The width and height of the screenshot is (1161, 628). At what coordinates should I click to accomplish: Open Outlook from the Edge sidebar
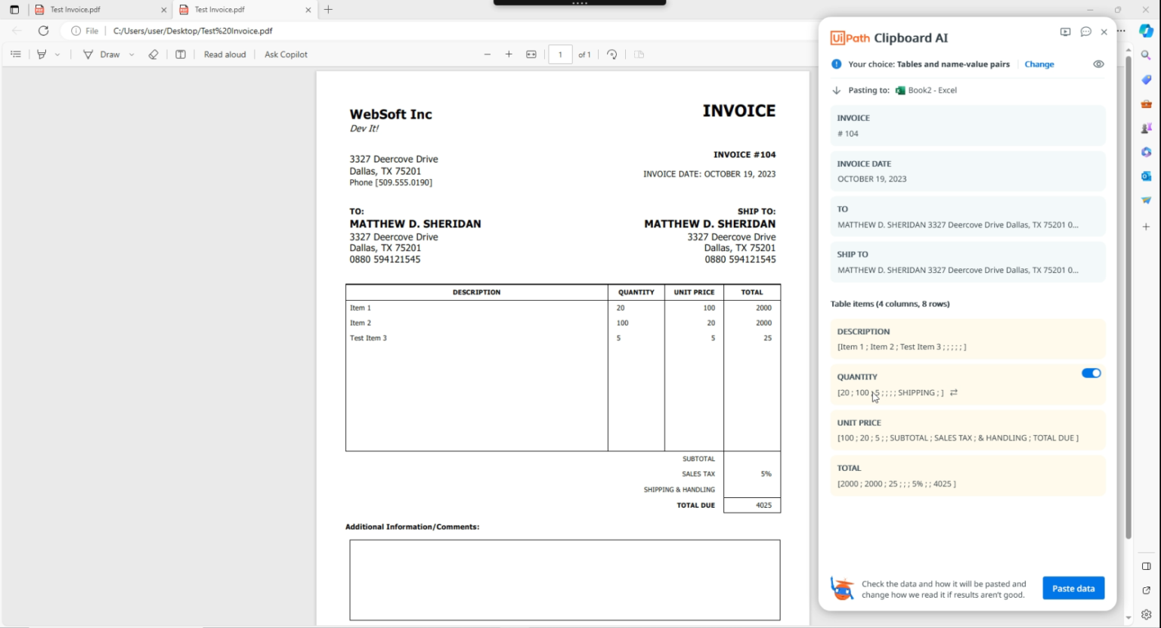tap(1146, 176)
